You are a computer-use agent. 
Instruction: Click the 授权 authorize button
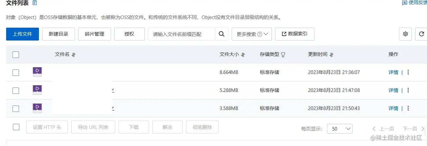click(x=129, y=34)
